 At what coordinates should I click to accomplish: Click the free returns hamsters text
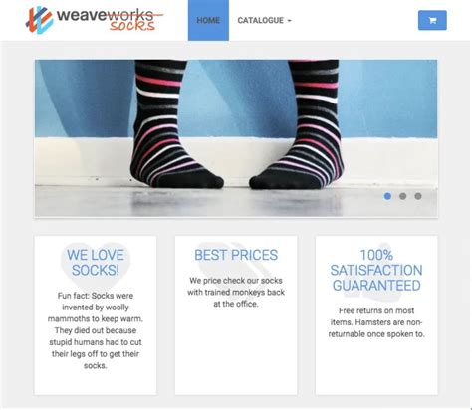(x=376, y=322)
